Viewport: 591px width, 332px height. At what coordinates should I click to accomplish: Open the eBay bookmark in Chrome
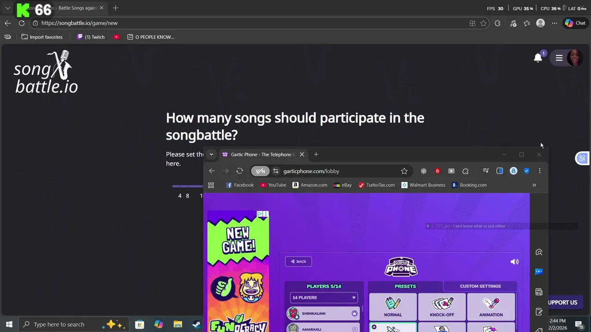tap(343, 185)
